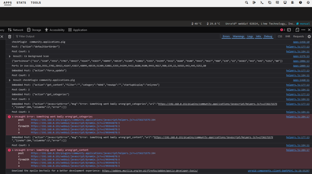Open the STATS menu
The width and height of the screenshot is (312, 174).
21,2
